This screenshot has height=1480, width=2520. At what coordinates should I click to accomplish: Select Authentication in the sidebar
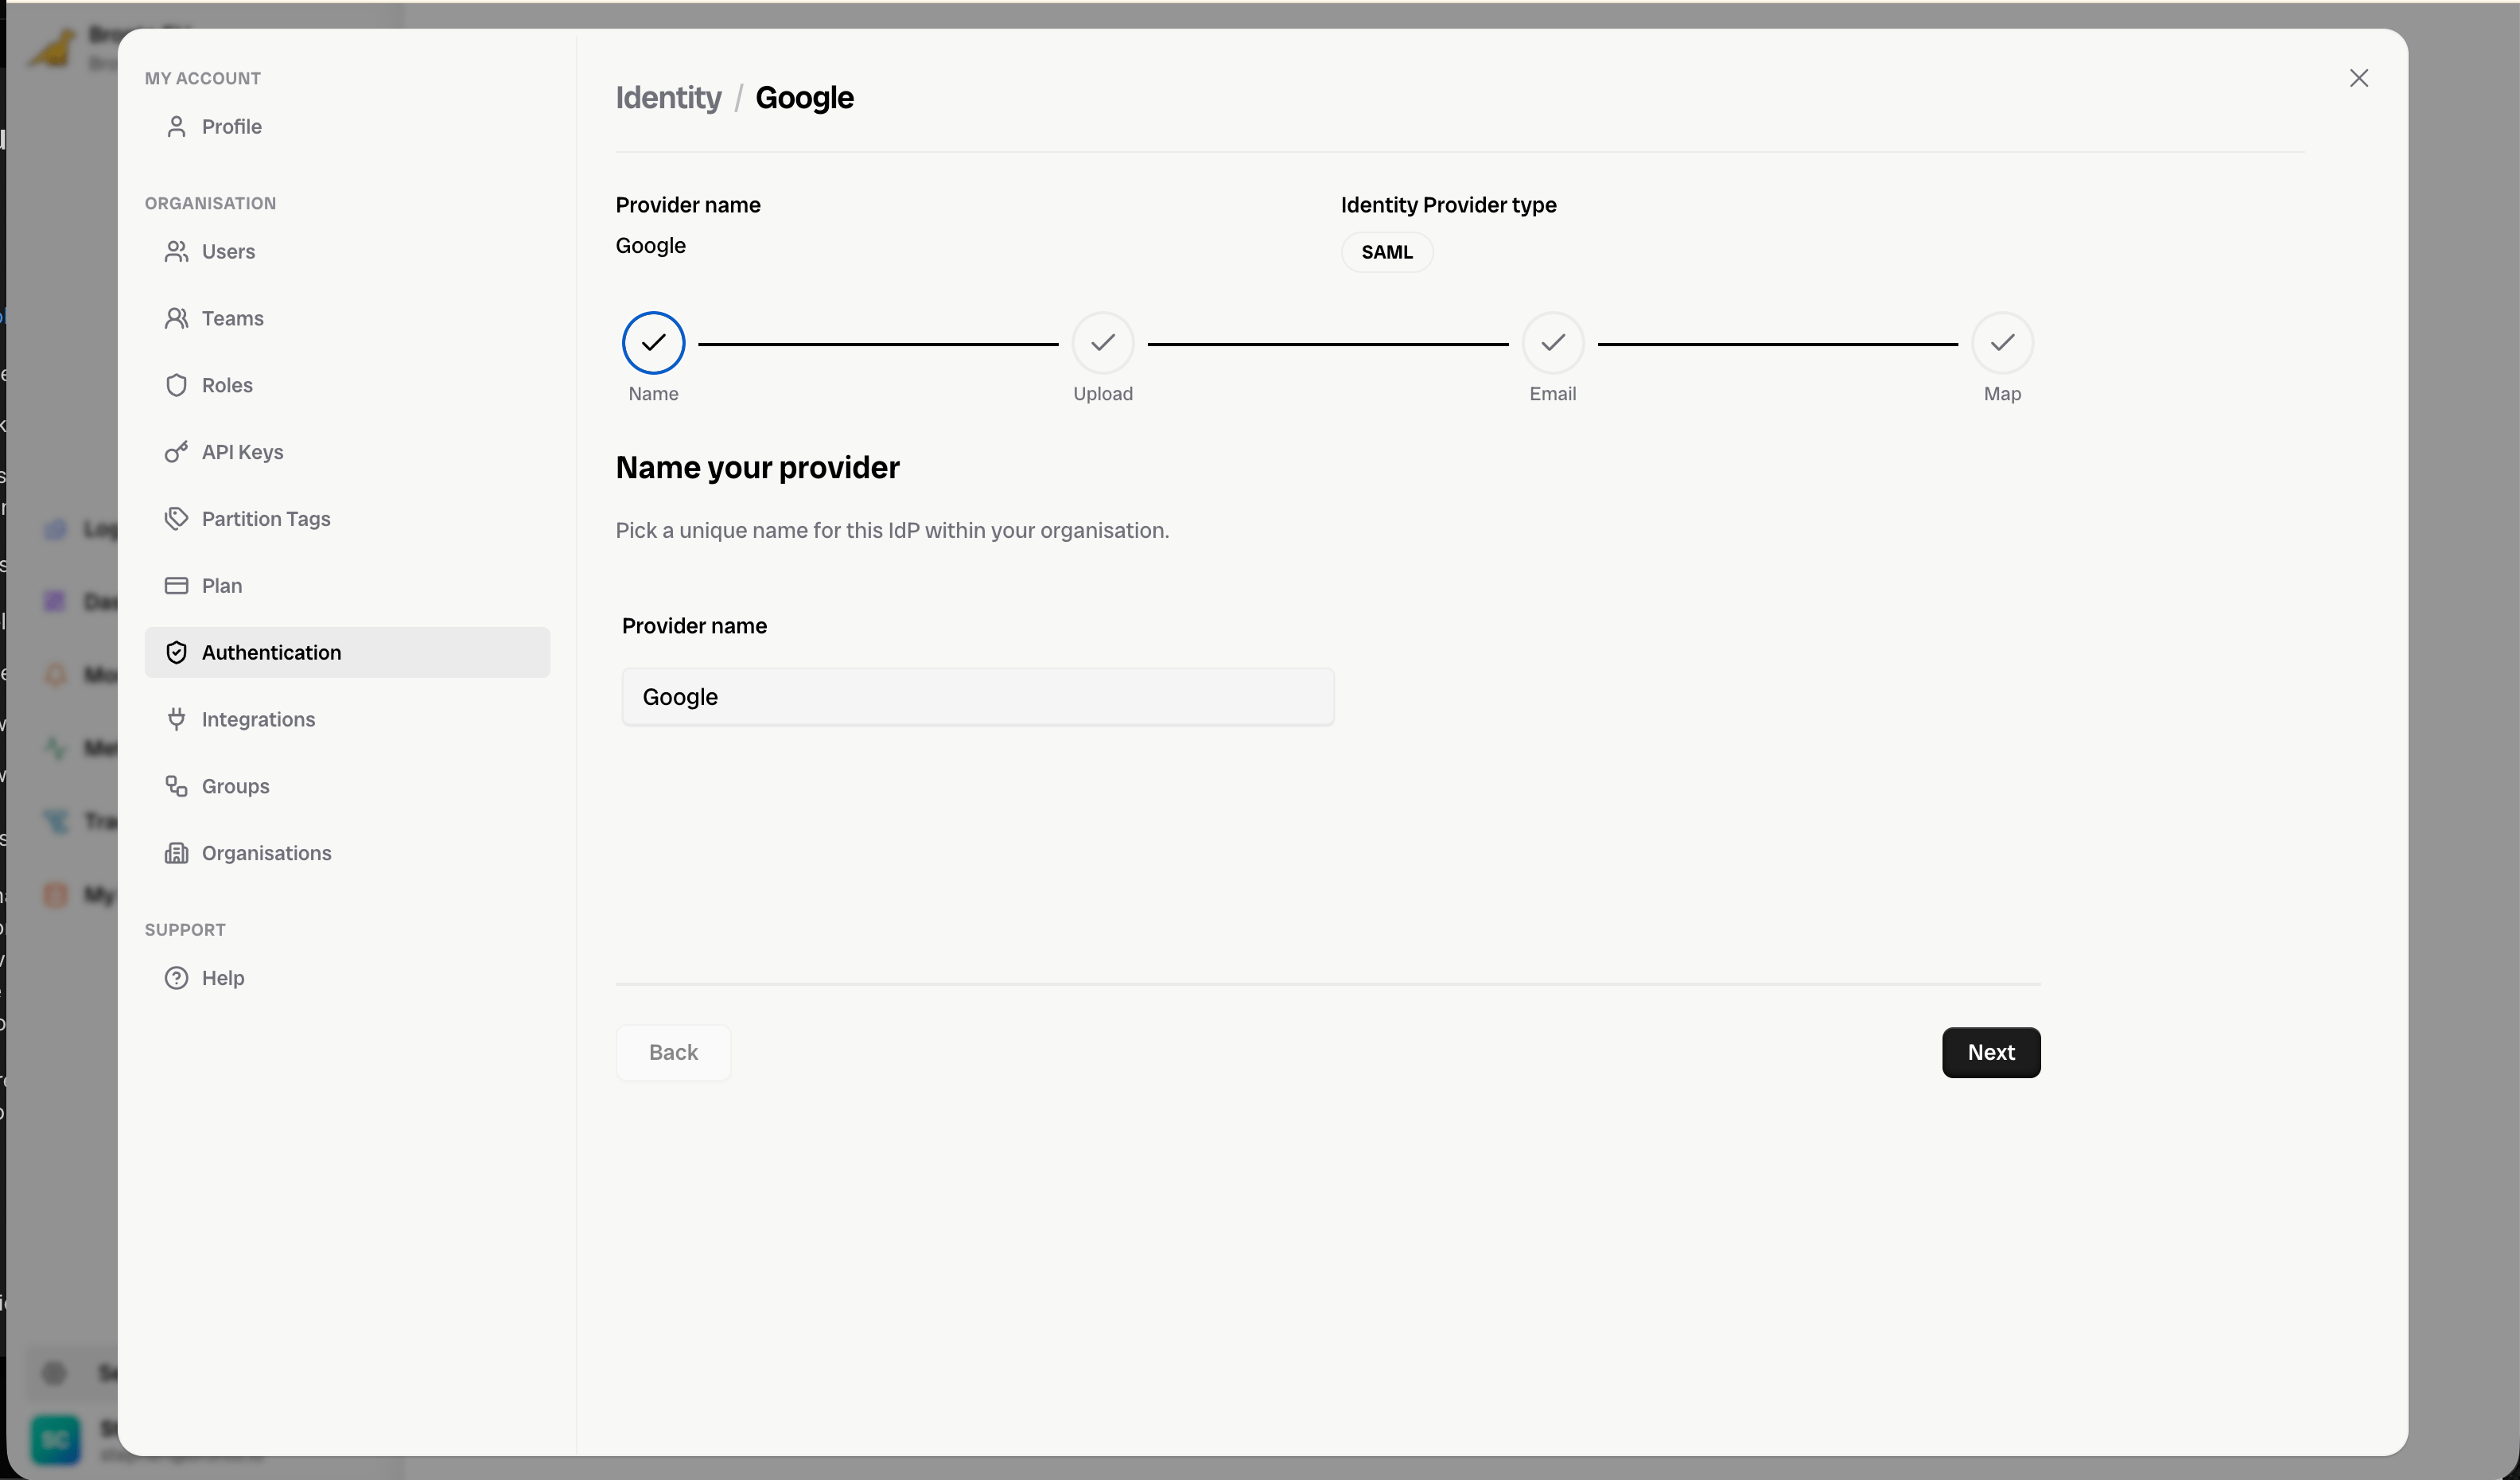[x=347, y=653]
